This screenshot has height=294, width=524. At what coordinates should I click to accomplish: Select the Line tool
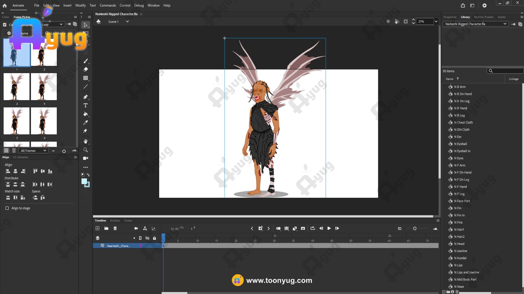85,87
